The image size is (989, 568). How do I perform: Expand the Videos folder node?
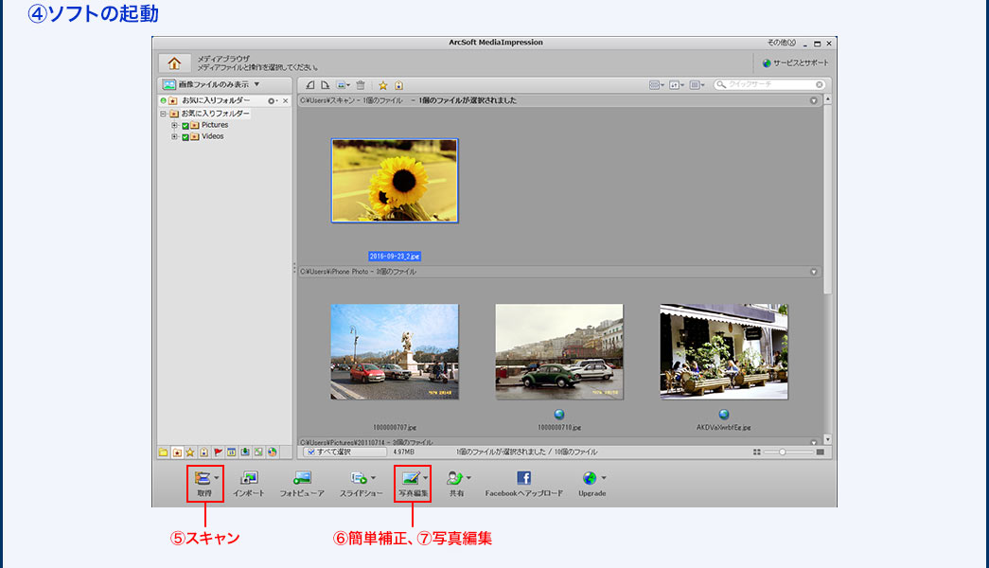175,137
